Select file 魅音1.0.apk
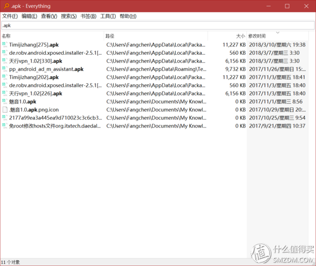The height and width of the screenshot is (266, 316). [23, 102]
